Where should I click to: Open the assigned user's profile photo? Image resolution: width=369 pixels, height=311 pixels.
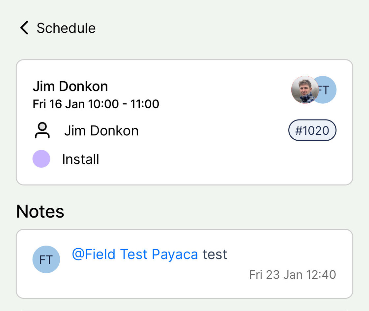tap(304, 90)
